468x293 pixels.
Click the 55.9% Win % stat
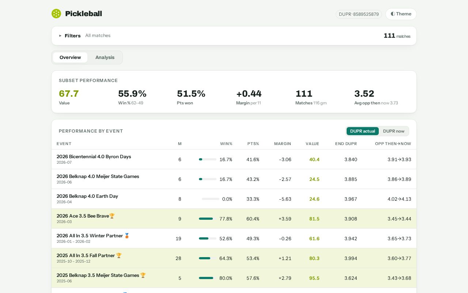point(132,97)
